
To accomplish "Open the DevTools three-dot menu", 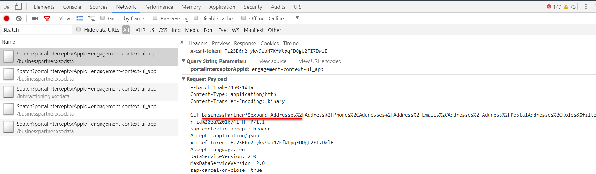I will click(586, 7).
